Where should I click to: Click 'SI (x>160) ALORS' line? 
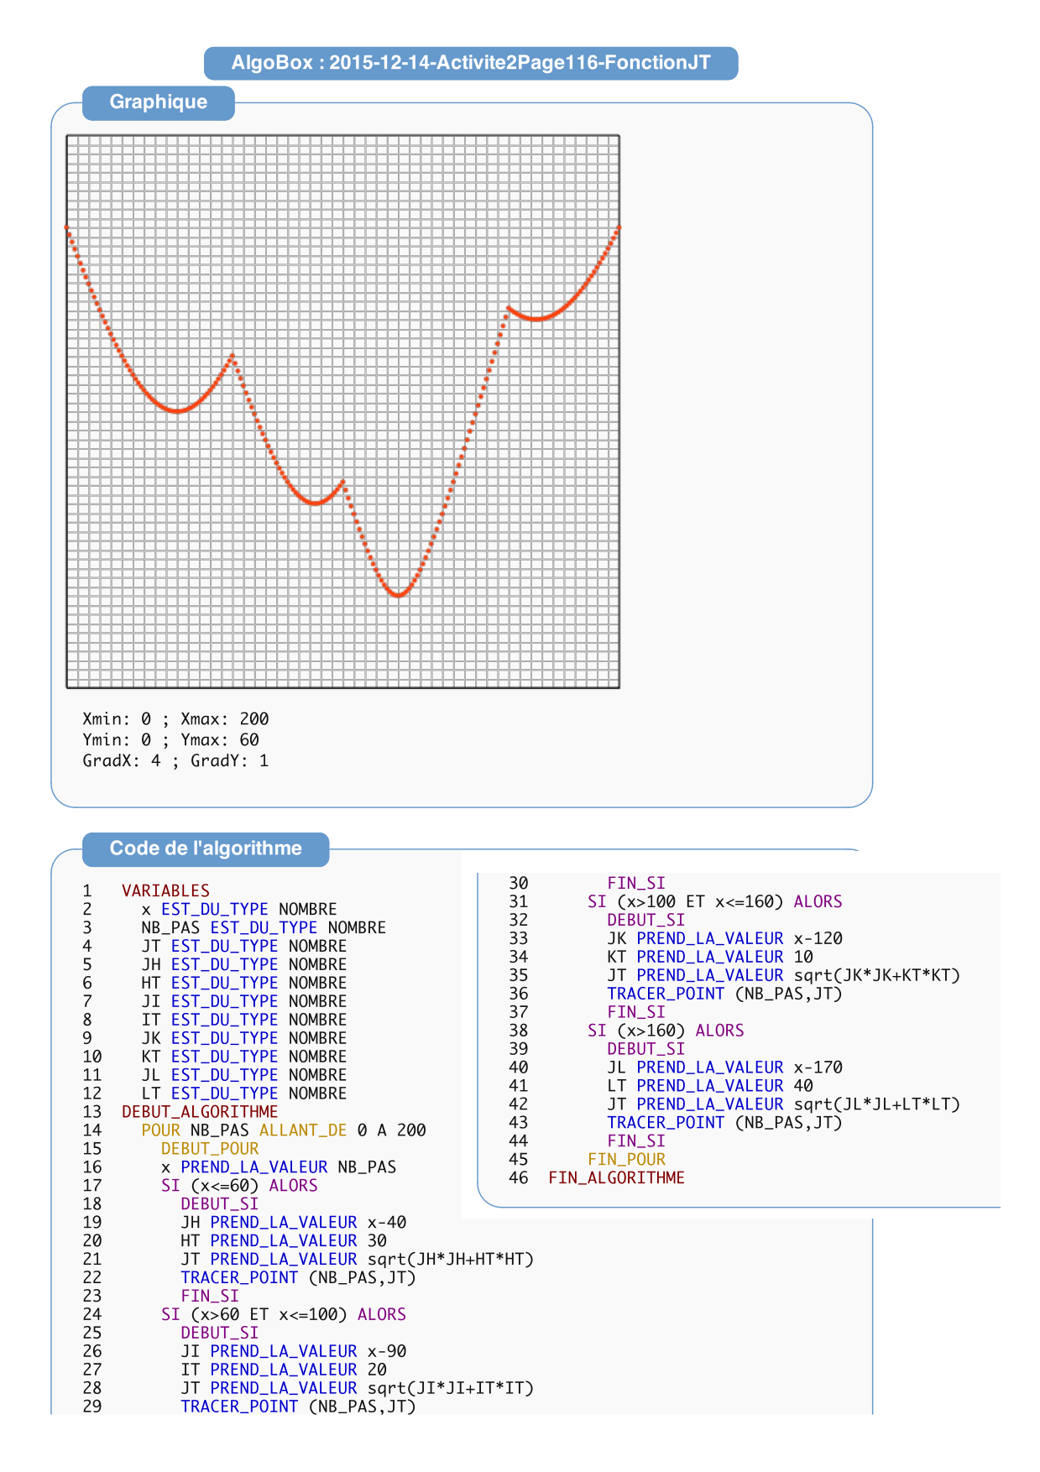coord(666,1031)
